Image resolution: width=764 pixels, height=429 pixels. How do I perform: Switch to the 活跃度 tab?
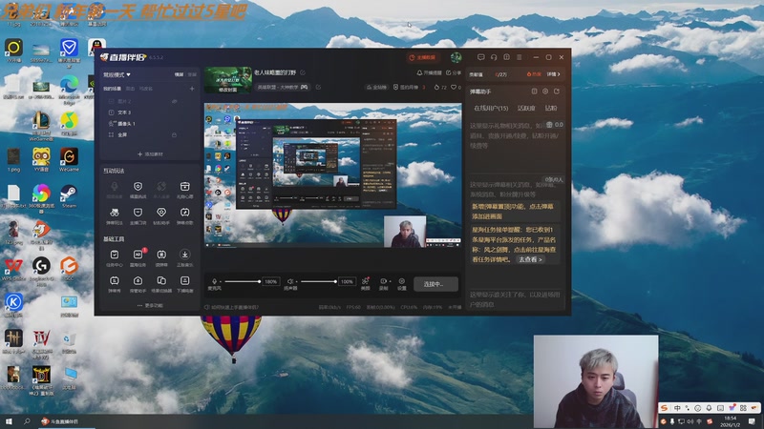pos(526,108)
